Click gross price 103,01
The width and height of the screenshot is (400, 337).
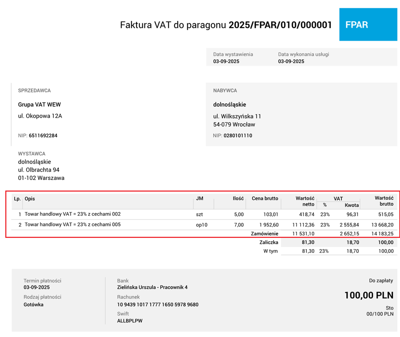coord(271,215)
